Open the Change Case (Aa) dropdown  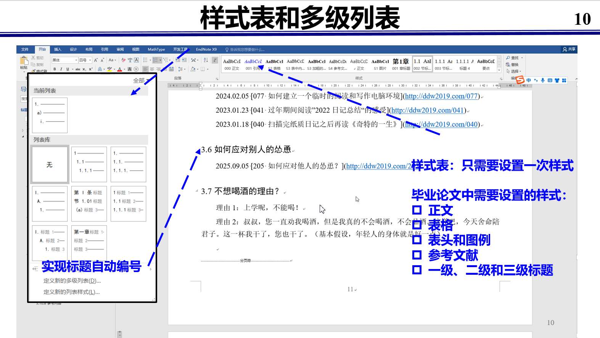112,60
